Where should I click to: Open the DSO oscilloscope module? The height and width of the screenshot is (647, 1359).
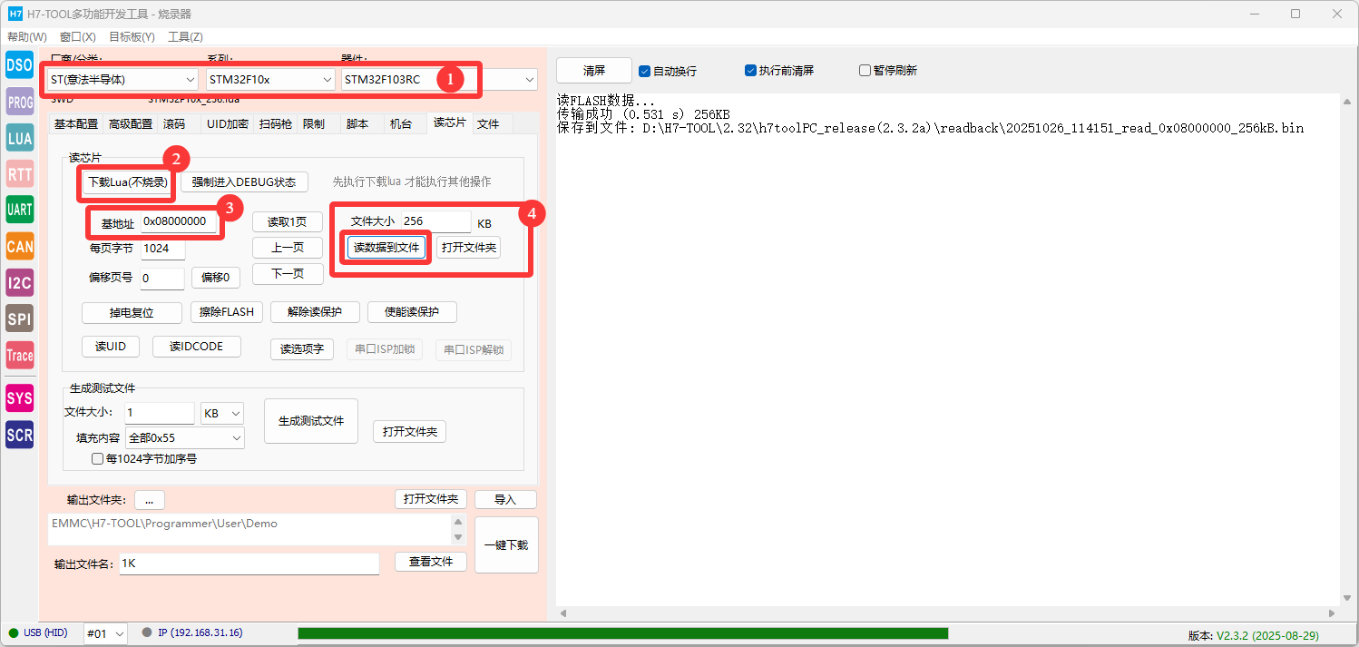click(x=19, y=65)
